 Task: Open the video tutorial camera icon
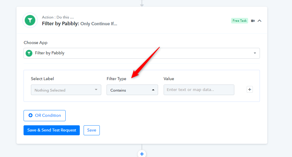253,21
